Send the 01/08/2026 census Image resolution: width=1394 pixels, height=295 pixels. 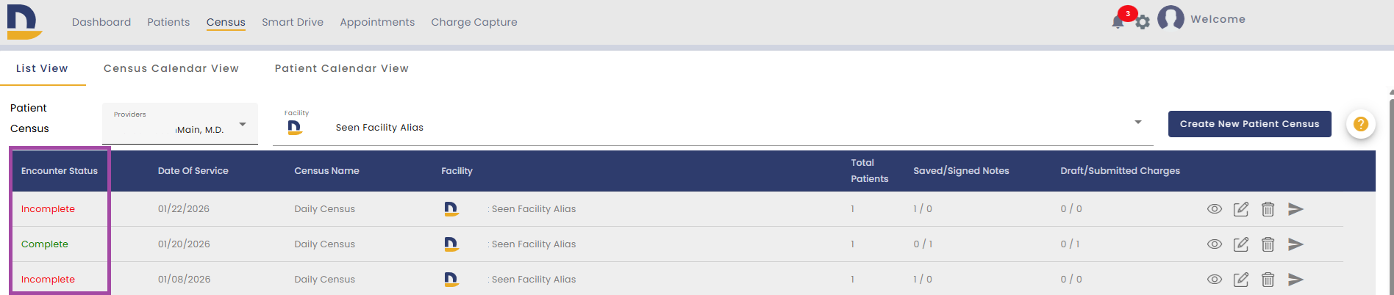coord(1295,280)
